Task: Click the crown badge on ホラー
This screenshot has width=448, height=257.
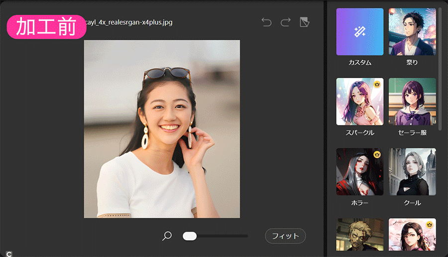Action: (x=377, y=154)
